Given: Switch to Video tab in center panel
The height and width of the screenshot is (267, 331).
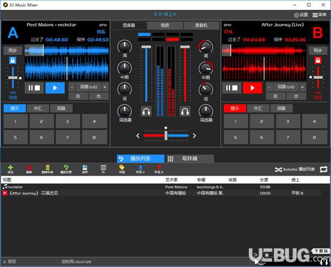Looking at the screenshot, I should [x=165, y=25].
